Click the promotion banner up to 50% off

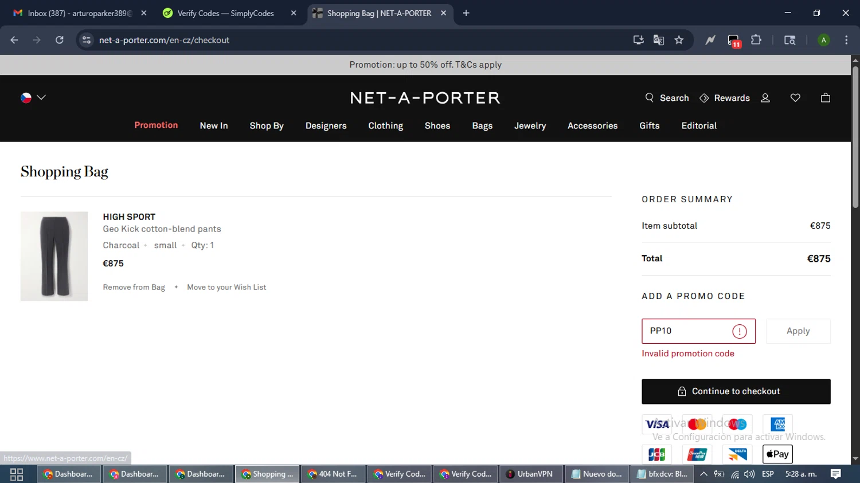click(x=425, y=65)
